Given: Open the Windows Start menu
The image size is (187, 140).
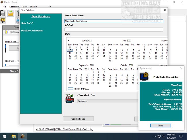Looking at the screenshot, I should point(4,136).
